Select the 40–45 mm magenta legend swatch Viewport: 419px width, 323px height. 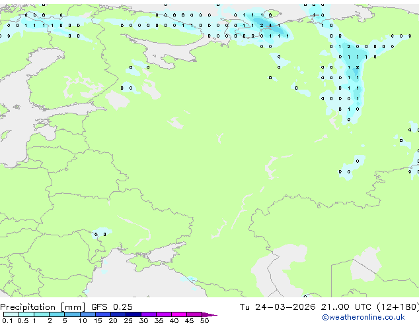click(179, 314)
